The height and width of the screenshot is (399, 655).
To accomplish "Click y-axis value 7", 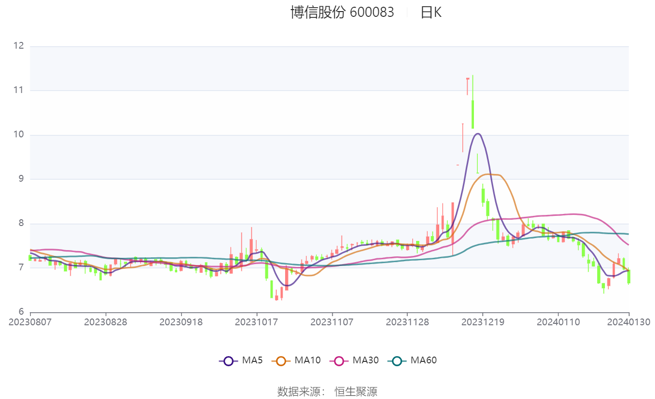I will coord(21,267).
